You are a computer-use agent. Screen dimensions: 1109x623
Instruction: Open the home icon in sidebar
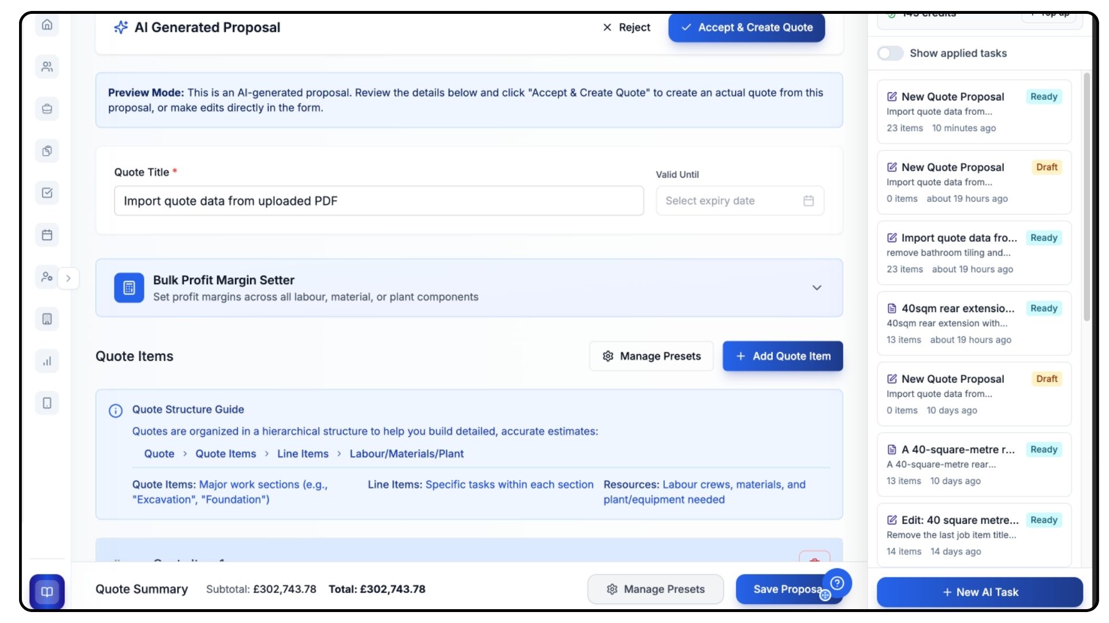(47, 25)
